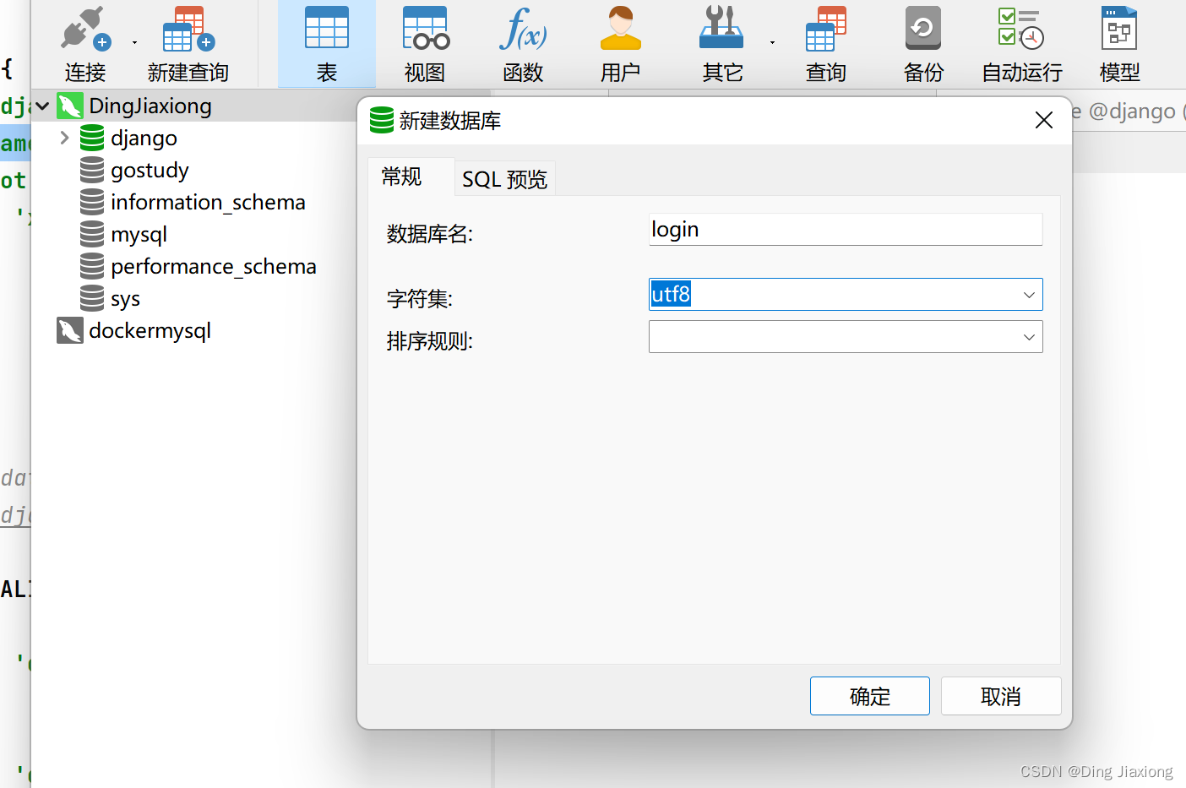Click the django database icon
This screenshot has width=1186, height=788.
92,138
